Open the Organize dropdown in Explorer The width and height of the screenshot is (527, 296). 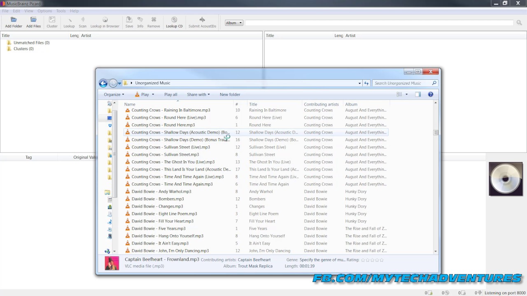pos(114,95)
